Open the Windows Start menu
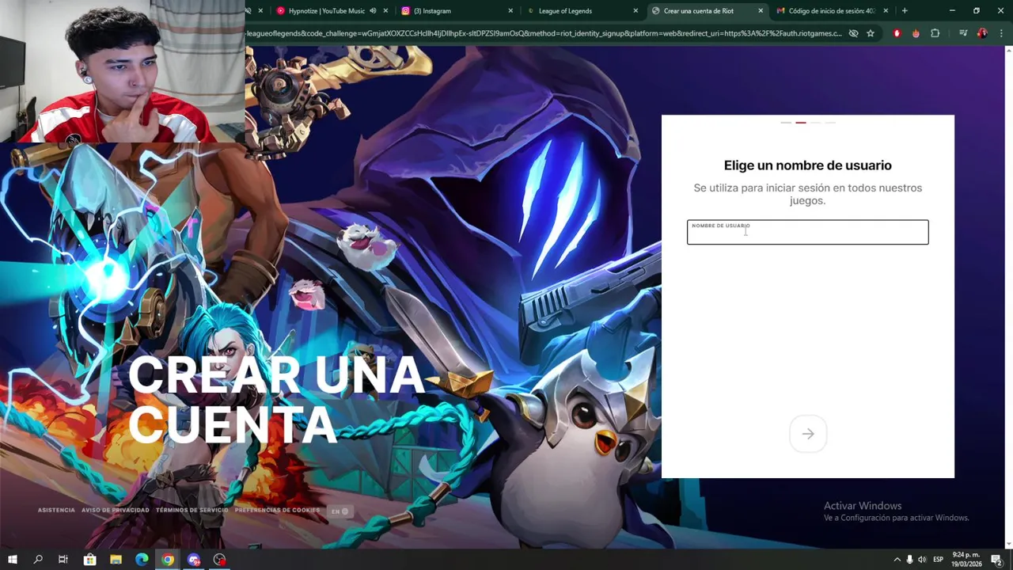 12,560
